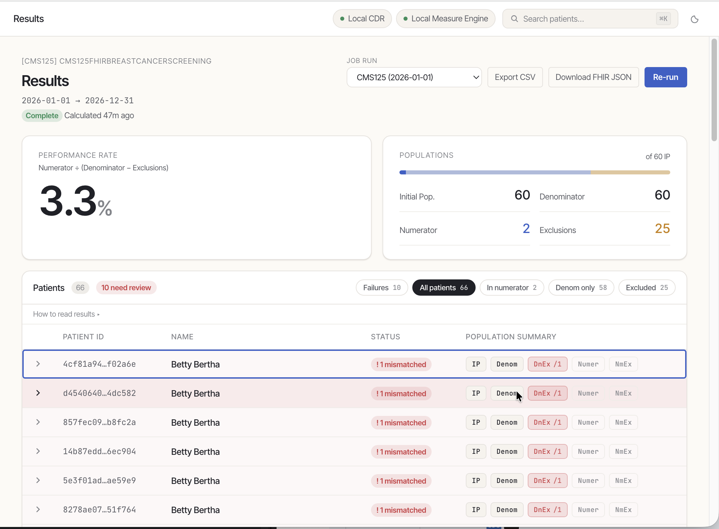Screen dimensions: 719x529
Task: Click patient ID d4540640…4dc582
Action: click(x=100, y=393)
